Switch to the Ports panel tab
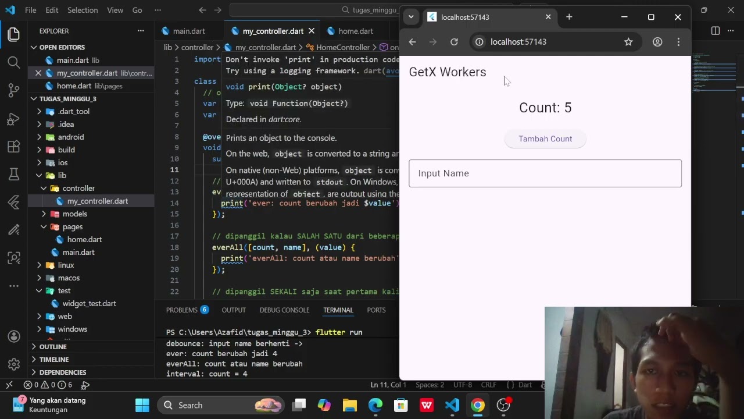This screenshot has width=744, height=419. point(376,310)
